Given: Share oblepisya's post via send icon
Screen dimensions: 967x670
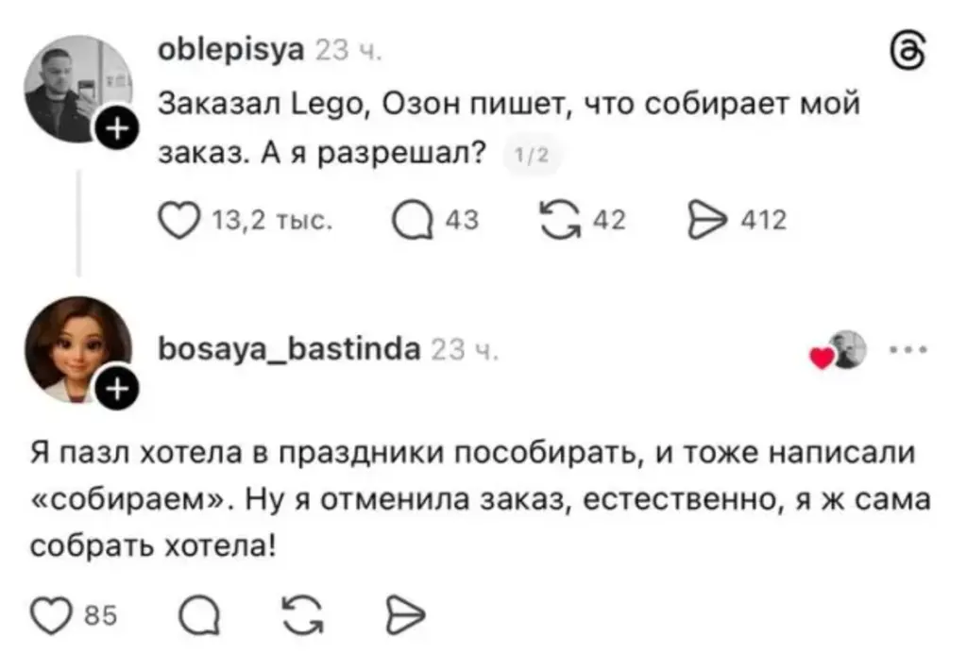Looking at the screenshot, I should tap(707, 221).
